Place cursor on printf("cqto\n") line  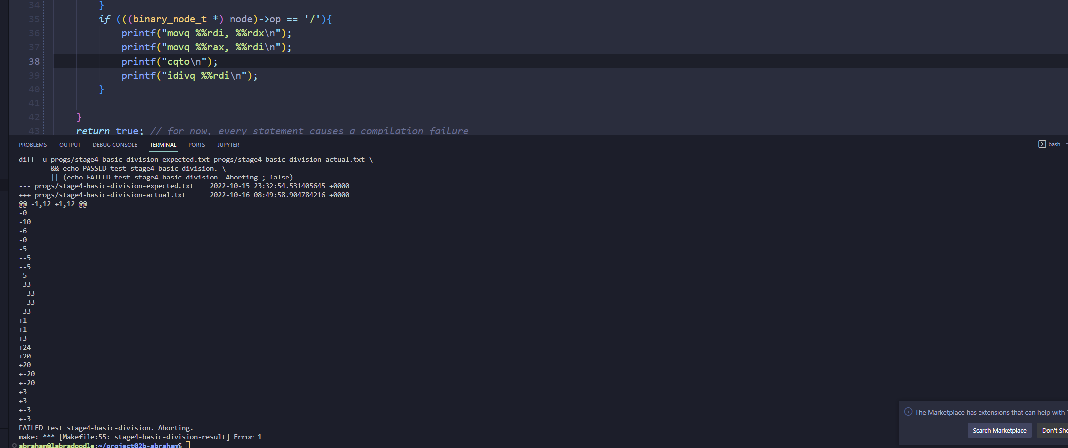(x=169, y=61)
